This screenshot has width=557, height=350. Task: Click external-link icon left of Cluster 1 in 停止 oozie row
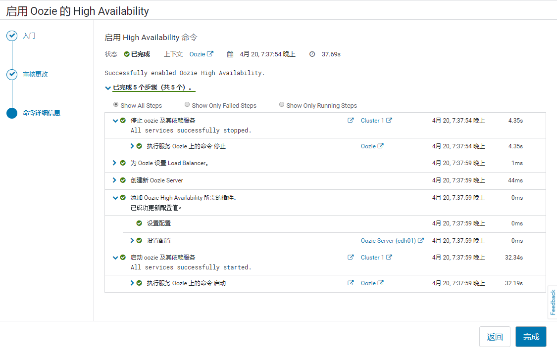click(351, 120)
